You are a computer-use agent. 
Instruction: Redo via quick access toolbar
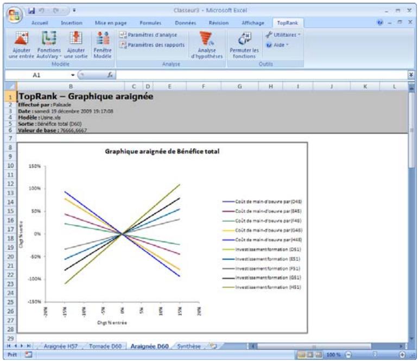56,11
